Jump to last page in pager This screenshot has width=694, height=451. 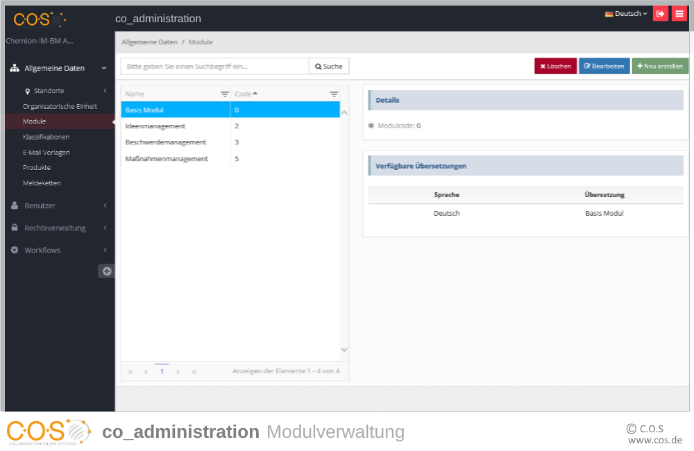pos(194,372)
